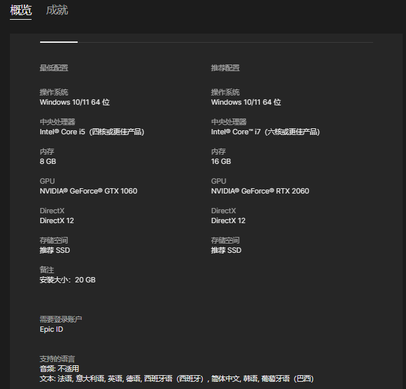
Task: Click the 操作系统 label under 推荐配置
Action: tap(225, 92)
